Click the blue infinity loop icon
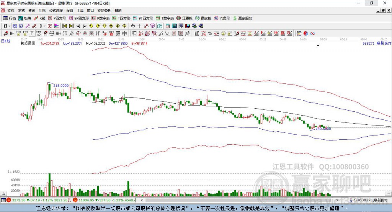392x212 pixels. (312, 34)
